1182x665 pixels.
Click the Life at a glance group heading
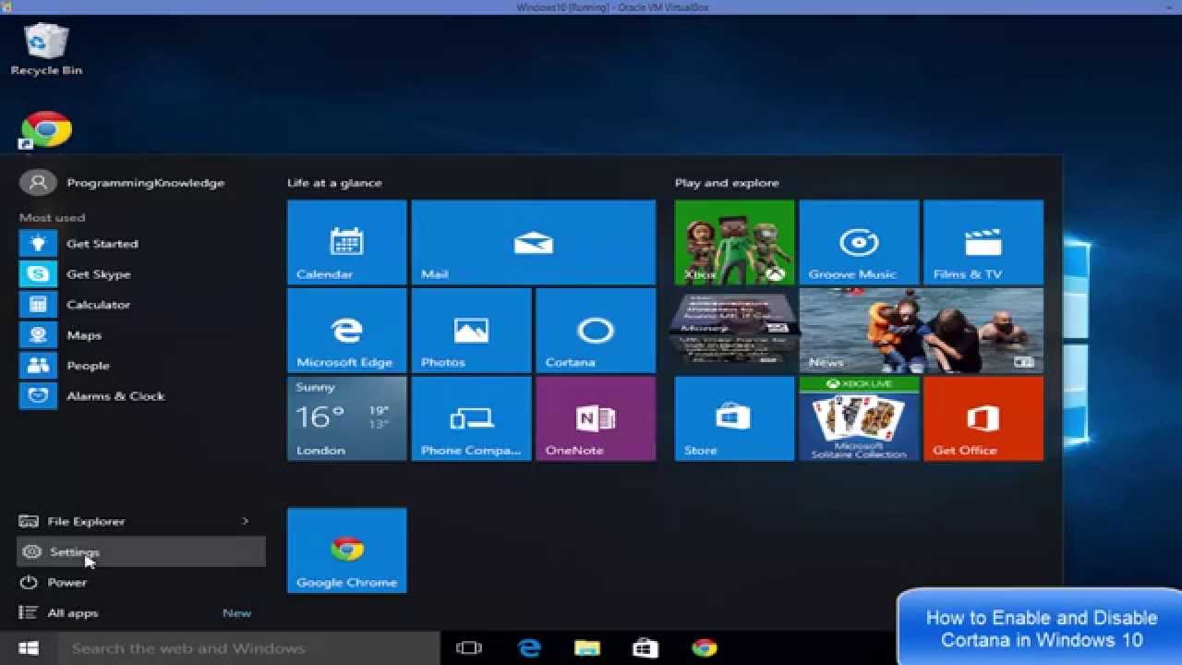pyautogui.click(x=334, y=183)
